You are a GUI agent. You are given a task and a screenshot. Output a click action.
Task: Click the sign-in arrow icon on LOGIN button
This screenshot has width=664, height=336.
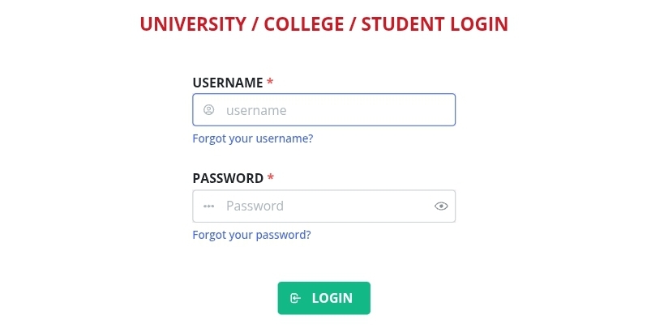[296, 298]
